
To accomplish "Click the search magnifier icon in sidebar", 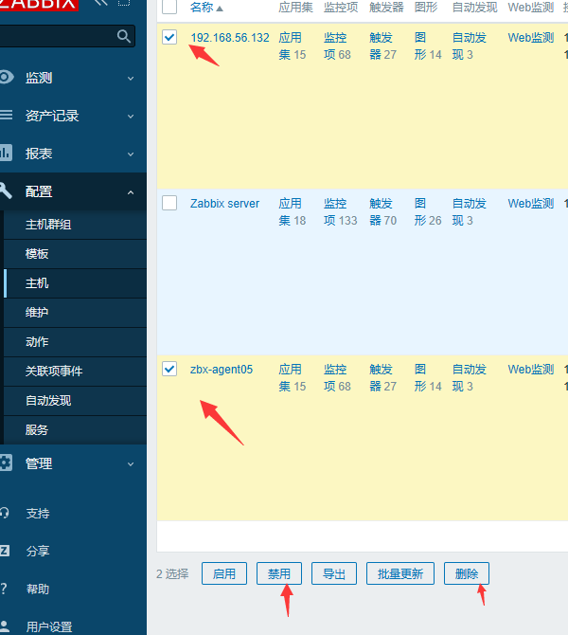I will (x=124, y=36).
